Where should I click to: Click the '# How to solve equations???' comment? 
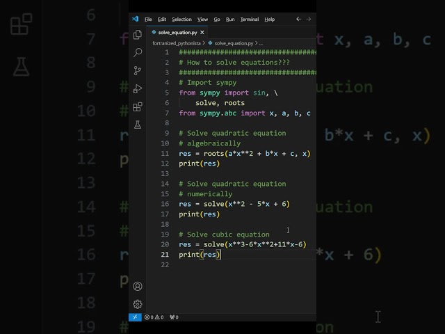234,63
